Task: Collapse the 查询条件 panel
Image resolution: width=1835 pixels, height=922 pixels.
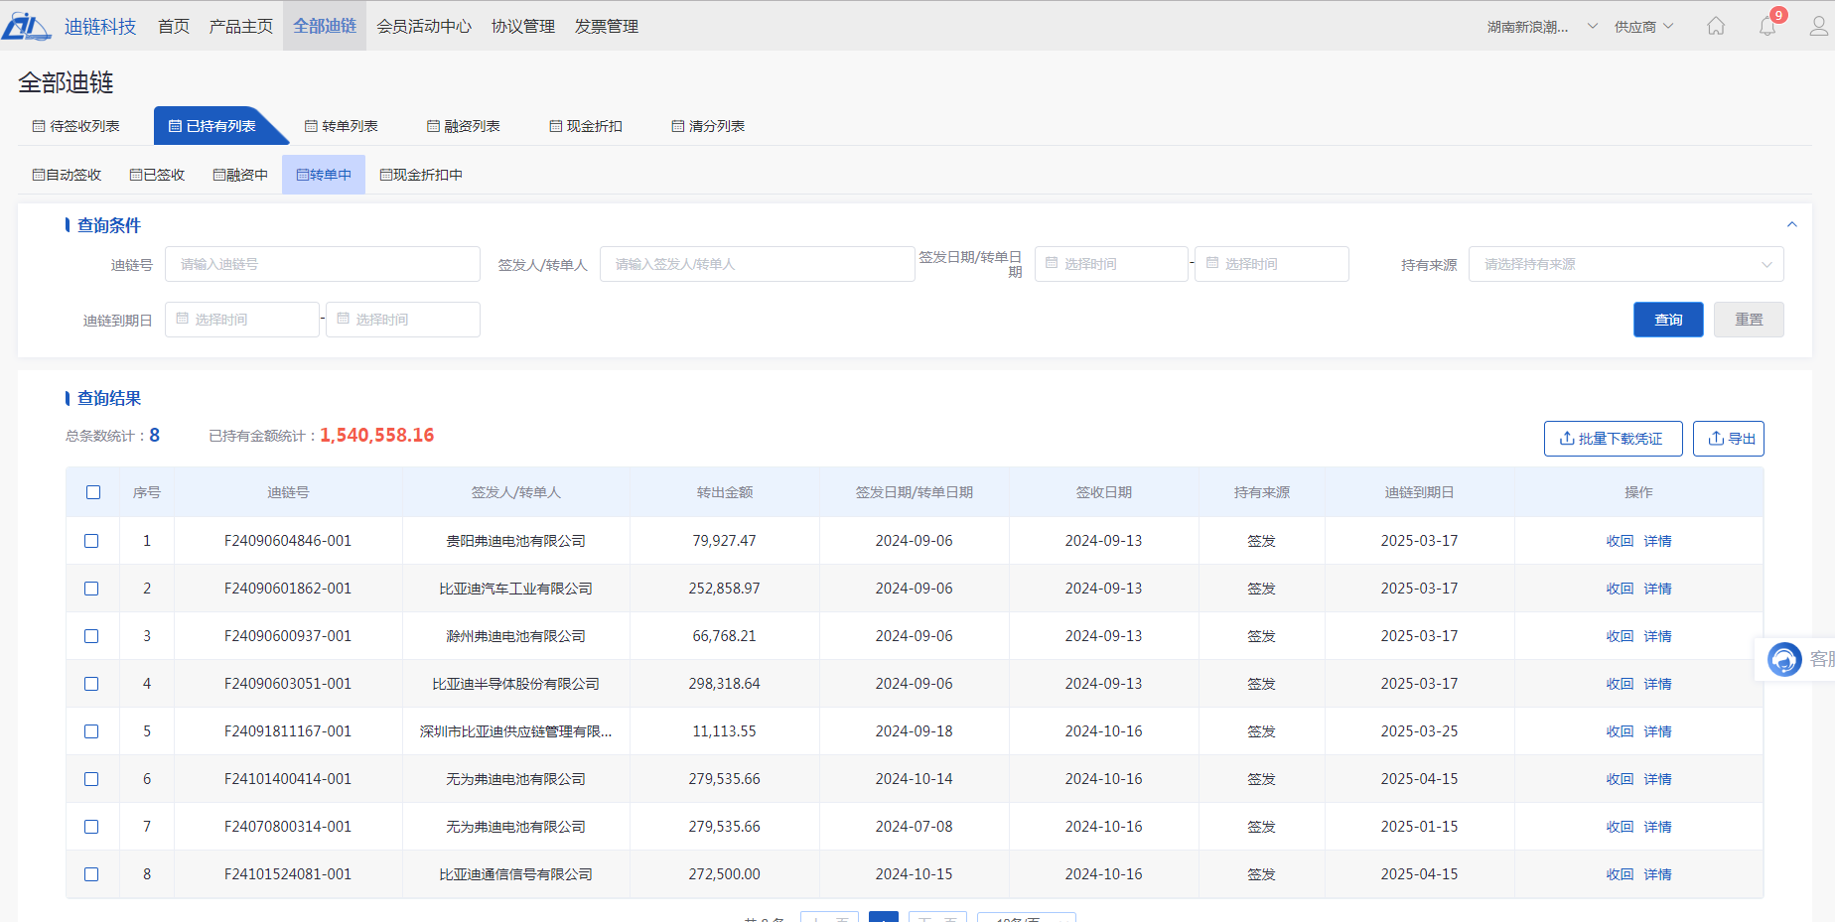Action: pyautogui.click(x=1792, y=224)
